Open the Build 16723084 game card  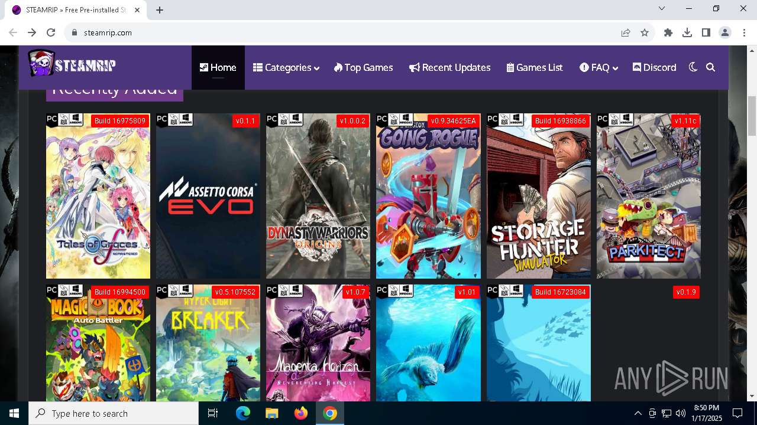click(x=539, y=343)
